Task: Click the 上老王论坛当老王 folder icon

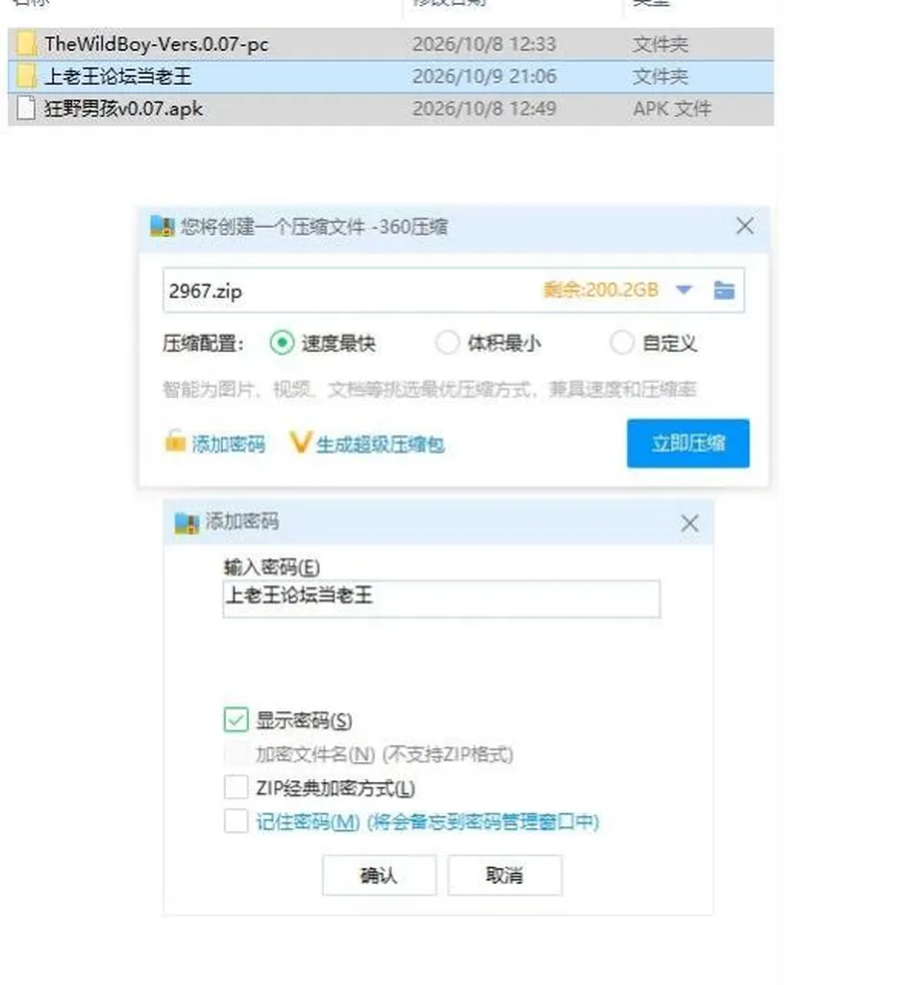Action: [26, 77]
